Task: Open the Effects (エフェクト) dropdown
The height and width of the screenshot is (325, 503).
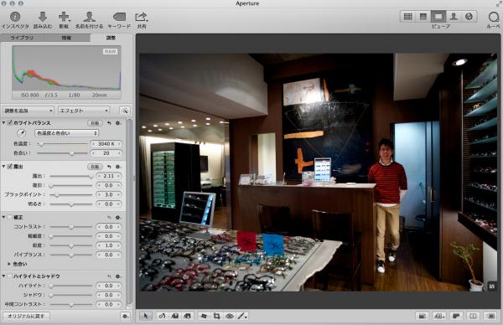Action: [x=84, y=111]
